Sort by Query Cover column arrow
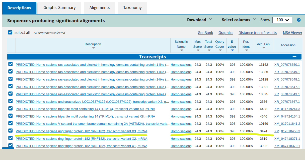 coord(220,50)
